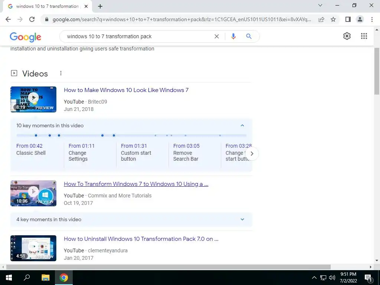Screen dimensions: 380x285
Task: Click the Chrome taskbar icon
Action: [x=64, y=278]
